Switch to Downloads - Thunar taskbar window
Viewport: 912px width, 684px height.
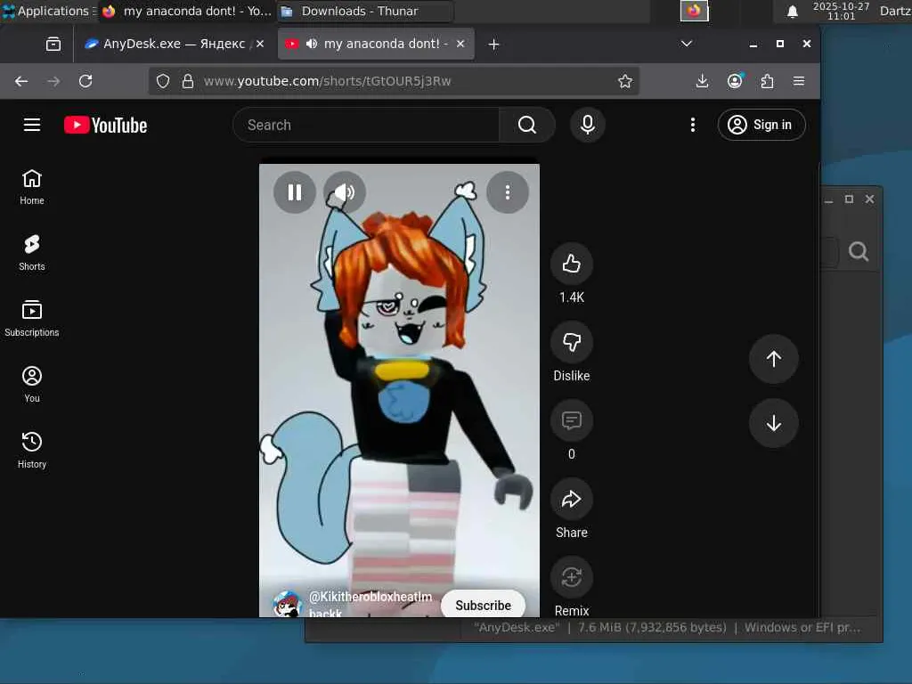(x=364, y=11)
